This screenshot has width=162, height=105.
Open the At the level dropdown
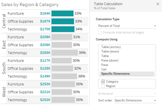[x=135, y=94]
